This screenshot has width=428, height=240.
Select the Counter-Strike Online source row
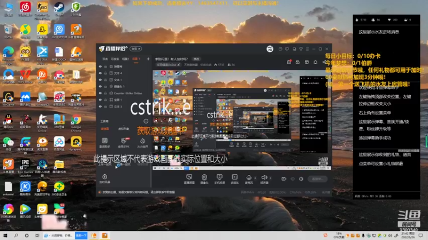tap(124, 93)
